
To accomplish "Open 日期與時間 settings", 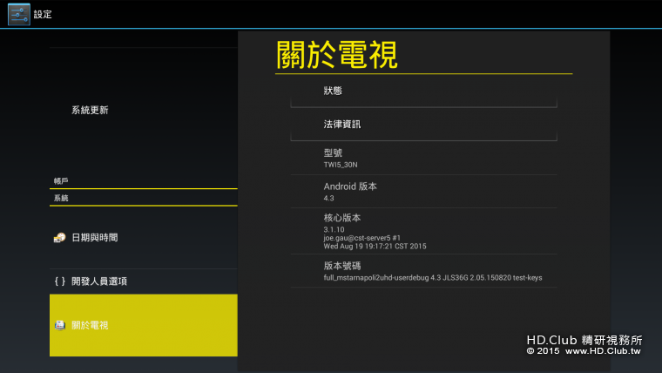I will [x=144, y=238].
